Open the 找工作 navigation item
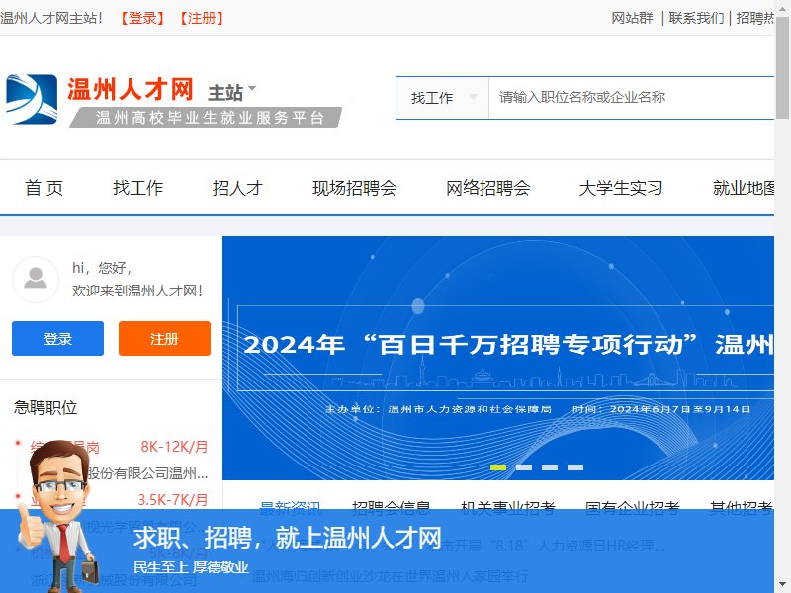The width and height of the screenshot is (791, 593). (137, 188)
